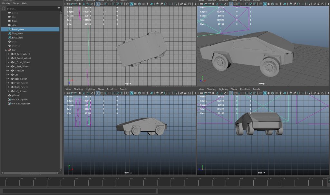
Task: Select Smooth Shade All in front panel toolbar
Action: point(131,93)
